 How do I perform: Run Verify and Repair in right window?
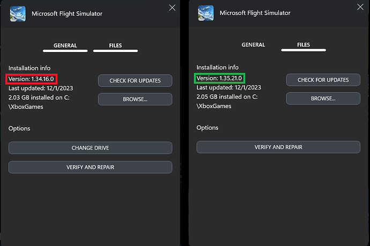coord(278,147)
